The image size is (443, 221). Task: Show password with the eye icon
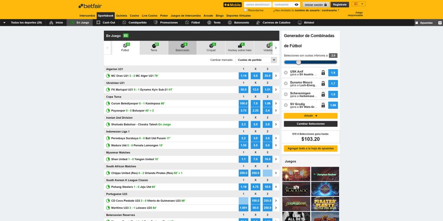pyautogui.click(x=296, y=4)
